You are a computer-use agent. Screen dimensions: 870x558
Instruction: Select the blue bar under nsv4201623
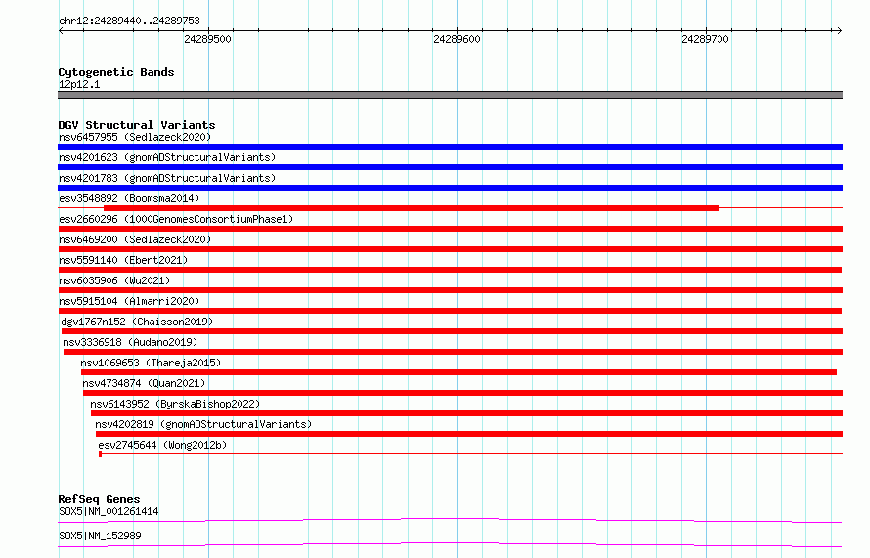[450, 167]
